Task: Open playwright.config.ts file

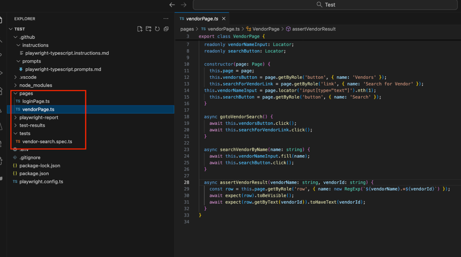Action: click(x=41, y=182)
